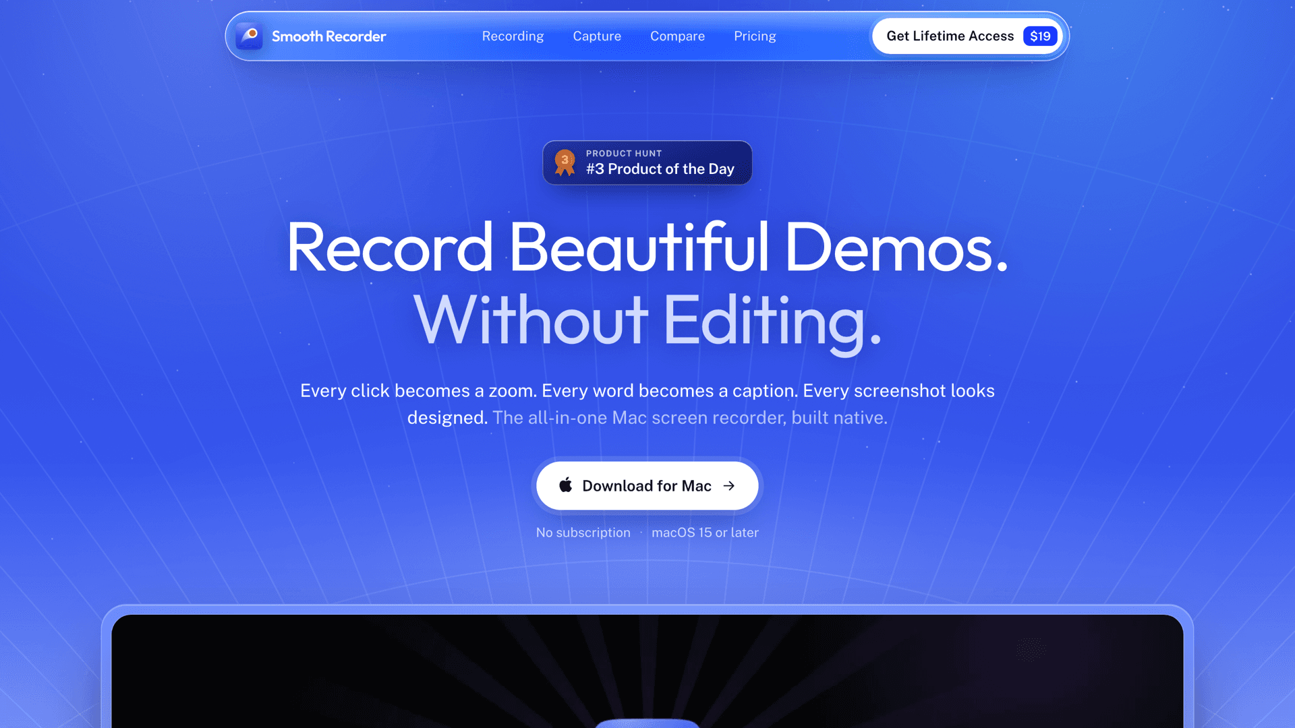Go to the Compare section
Image resolution: width=1295 pixels, height=728 pixels.
tap(677, 36)
